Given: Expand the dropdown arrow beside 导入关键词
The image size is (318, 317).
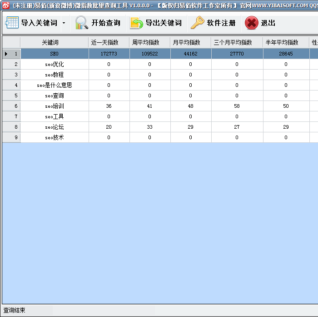Looking at the screenshot, I should (x=64, y=23).
